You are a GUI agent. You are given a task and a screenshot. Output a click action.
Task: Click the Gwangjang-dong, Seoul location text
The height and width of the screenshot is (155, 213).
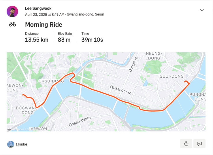coord(85,14)
